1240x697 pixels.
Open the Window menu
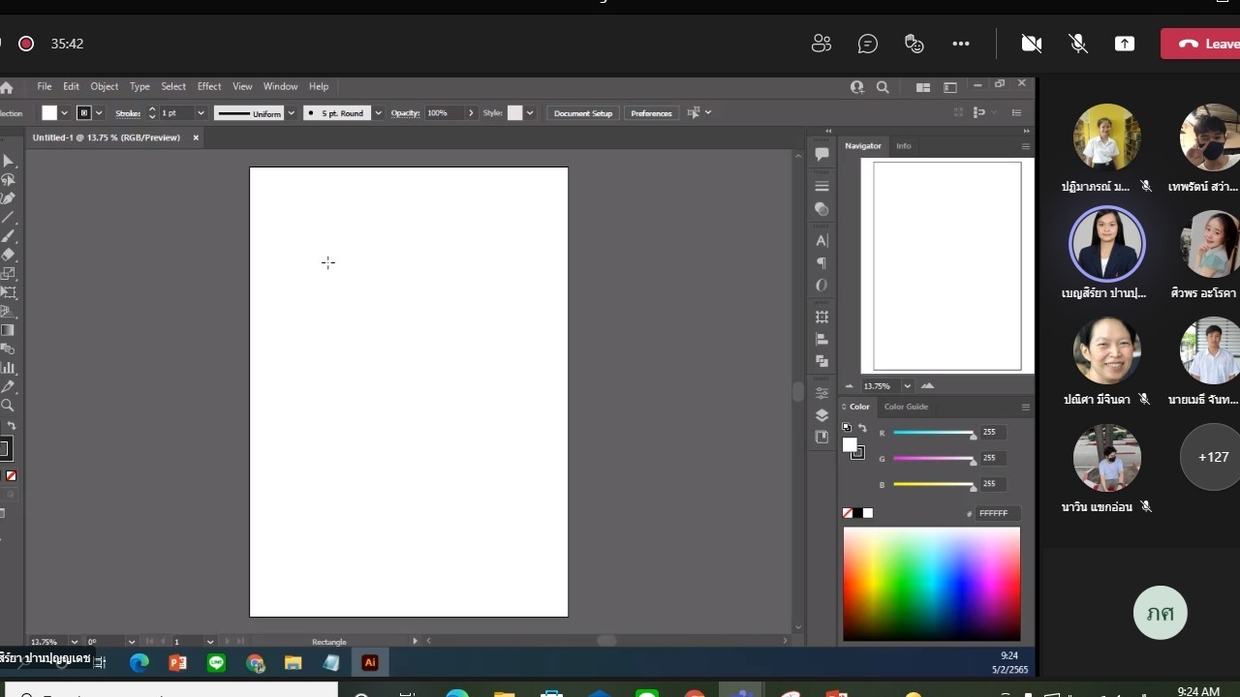(x=281, y=87)
